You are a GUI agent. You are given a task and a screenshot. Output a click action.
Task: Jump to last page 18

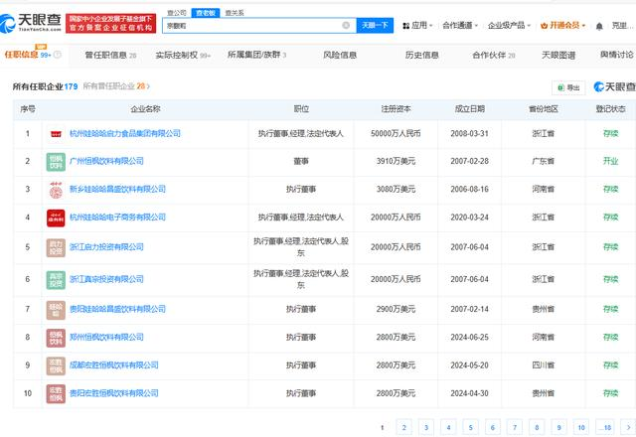click(x=605, y=427)
